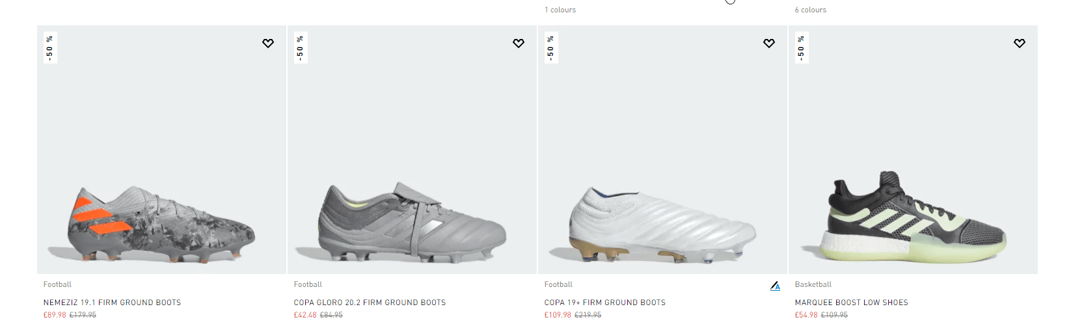Click the customisation icon beside Copa 19+
This screenshot has width=1071, height=335.
(x=775, y=286)
